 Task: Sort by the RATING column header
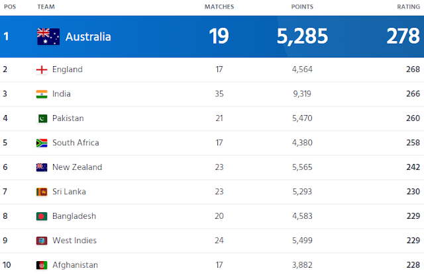pyautogui.click(x=408, y=7)
